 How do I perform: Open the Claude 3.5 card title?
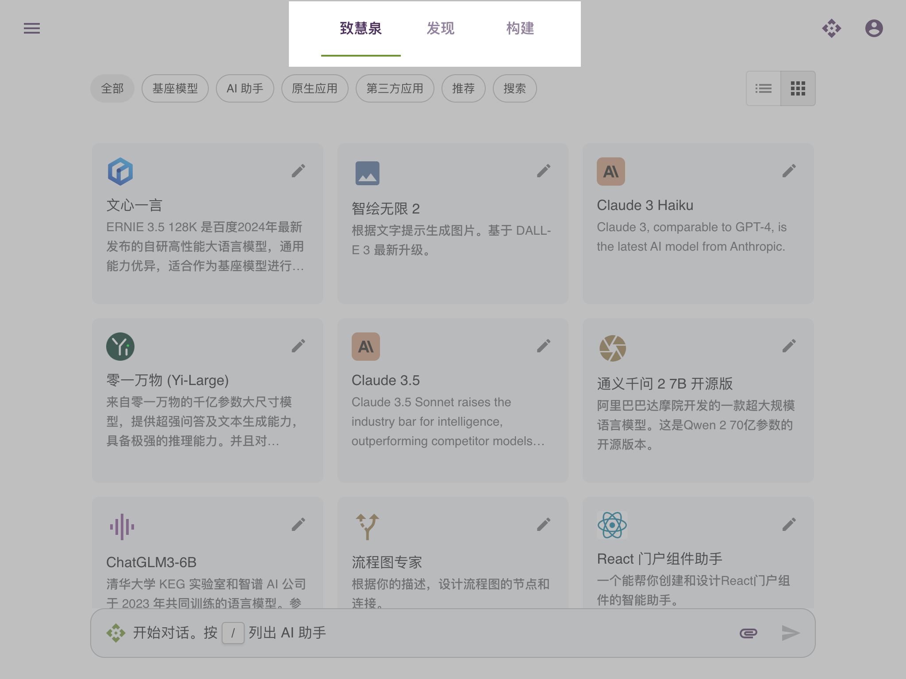click(386, 380)
